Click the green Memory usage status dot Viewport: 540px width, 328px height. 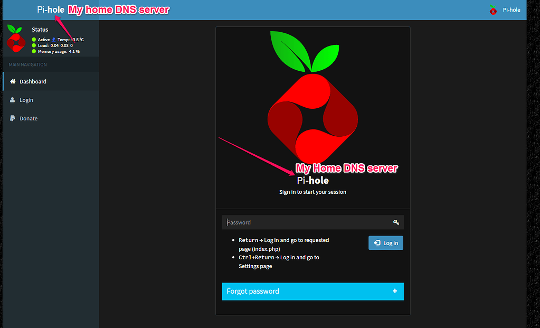(x=33, y=51)
